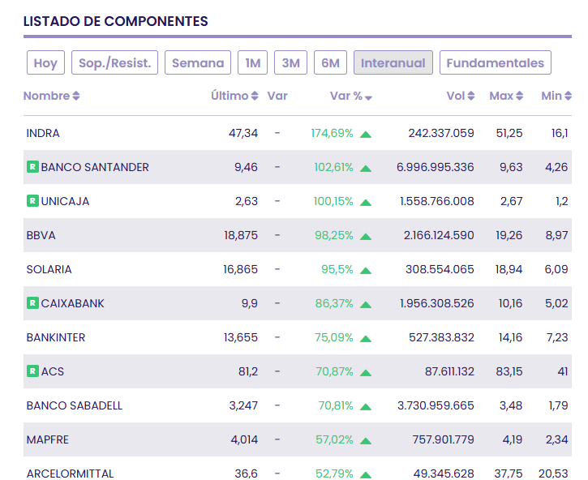Sort the list by the Último column
This screenshot has width=588, height=480.
tap(234, 96)
